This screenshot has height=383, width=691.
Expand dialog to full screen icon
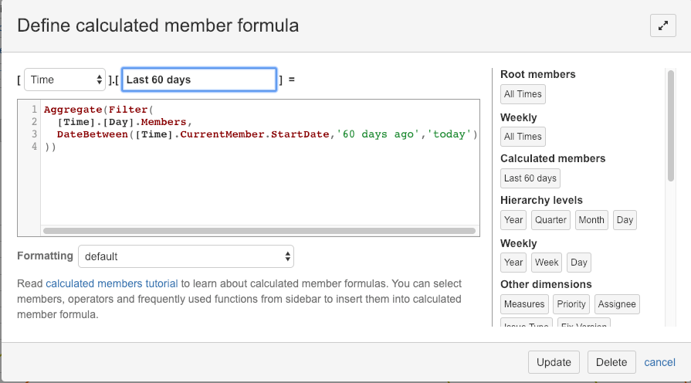coord(662,25)
